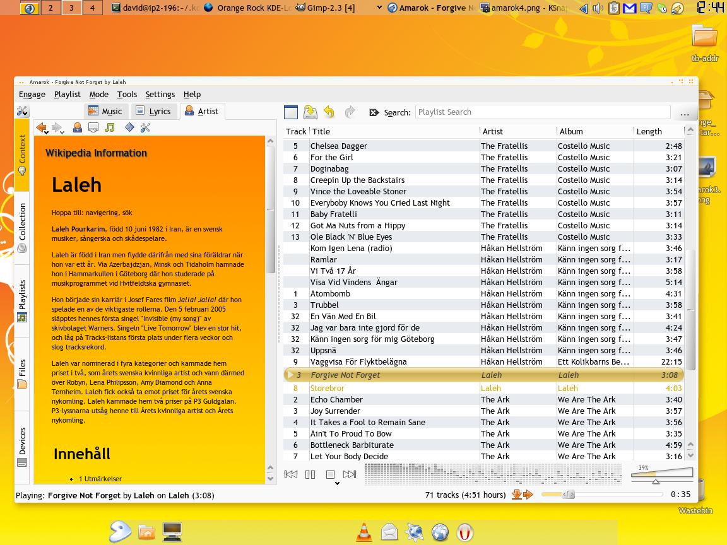The image size is (727, 545).
Task: Launch VLC cone icon in bottom dock
Action: click(364, 532)
